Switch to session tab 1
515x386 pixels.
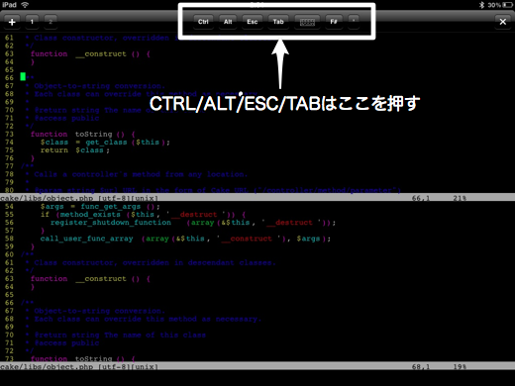click(32, 22)
